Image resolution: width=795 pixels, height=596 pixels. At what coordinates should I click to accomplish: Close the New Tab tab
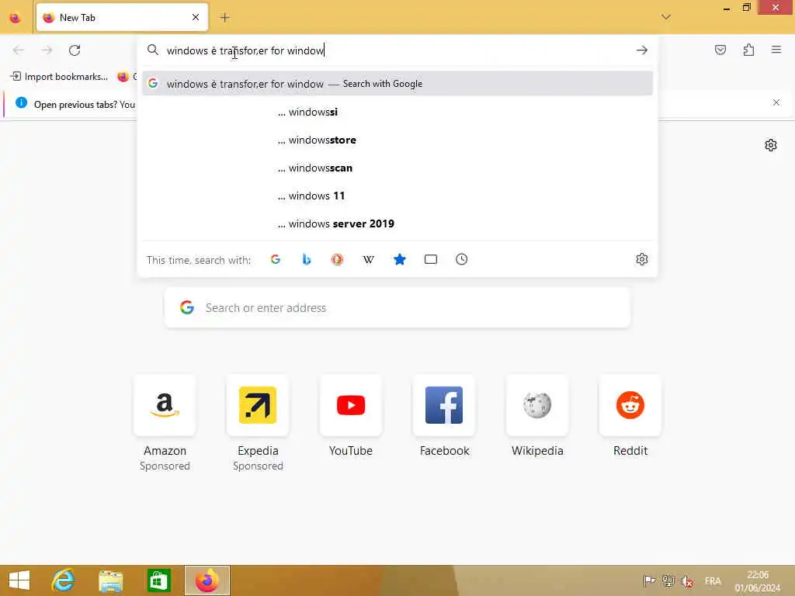[196, 17]
